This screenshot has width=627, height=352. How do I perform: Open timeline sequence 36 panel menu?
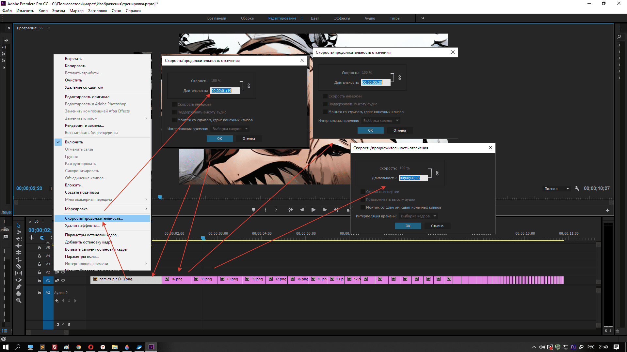coord(43,222)
